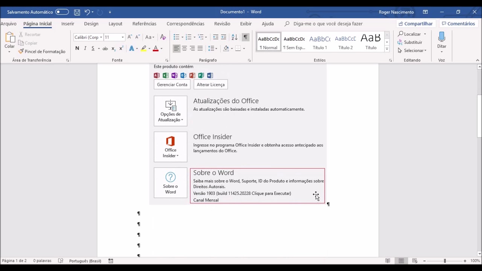This screenshot has width=482, height=271.
Task: Click the multilevel list icon
Action: (x=201, y=37)
